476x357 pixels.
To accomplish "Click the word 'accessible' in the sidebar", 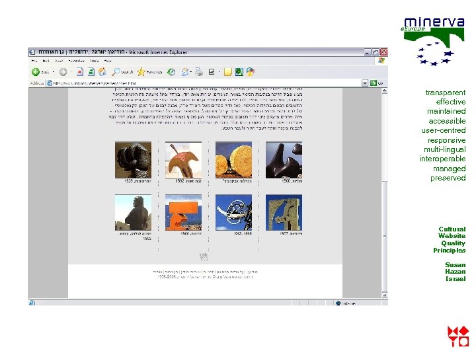I will point(447,121).
